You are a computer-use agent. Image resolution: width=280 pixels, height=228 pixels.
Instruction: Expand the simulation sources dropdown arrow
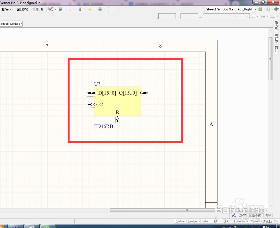pos(95,9)
